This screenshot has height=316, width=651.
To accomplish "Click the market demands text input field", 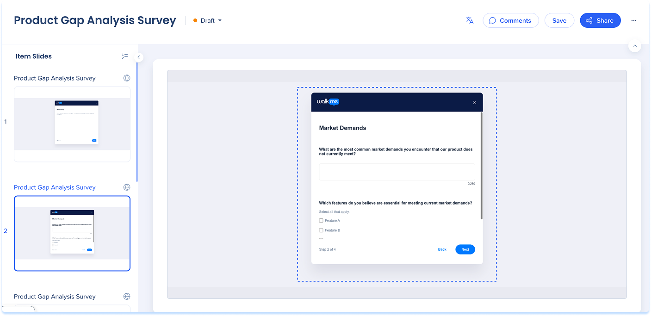I will (x=397, y=172).
